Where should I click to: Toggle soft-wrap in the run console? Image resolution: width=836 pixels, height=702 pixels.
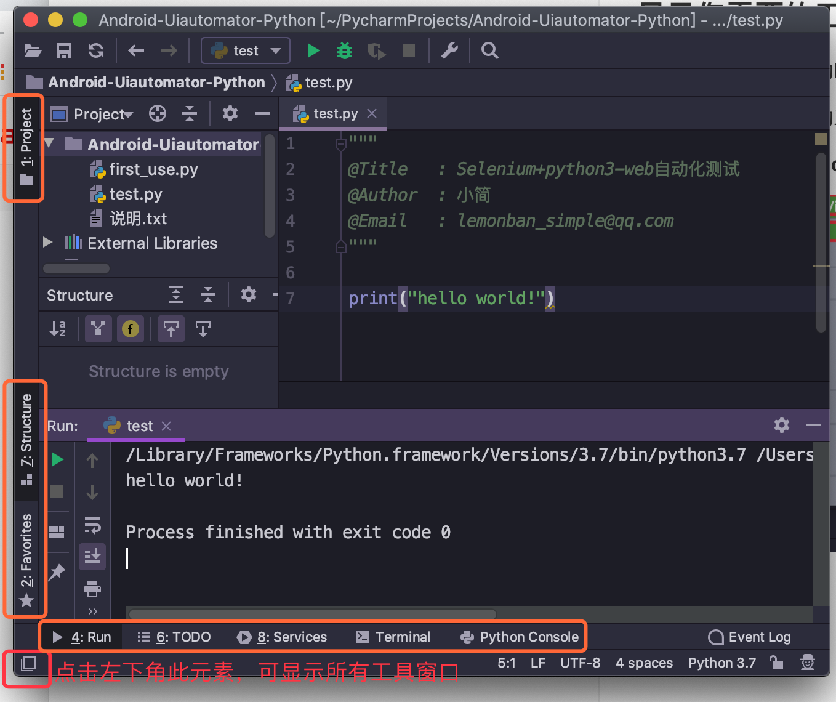click(x=92, y=525)
